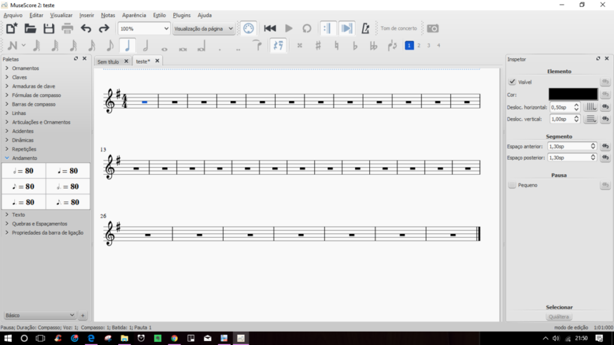
Task: Toggle the rest input icon
Action: point(278,46)
